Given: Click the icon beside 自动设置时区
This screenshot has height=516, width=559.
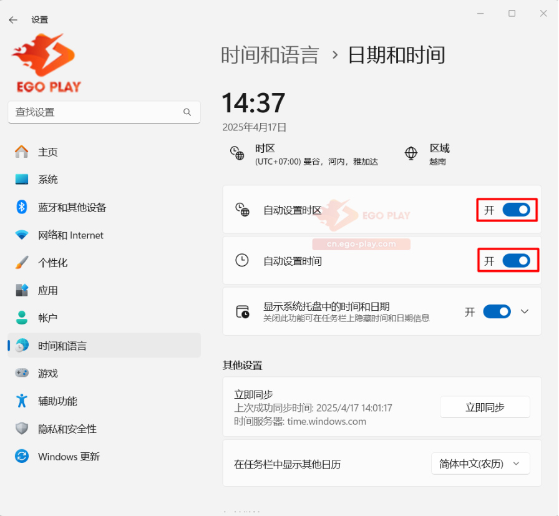Looking at the screenshot, I should click(x=242, y=210).
